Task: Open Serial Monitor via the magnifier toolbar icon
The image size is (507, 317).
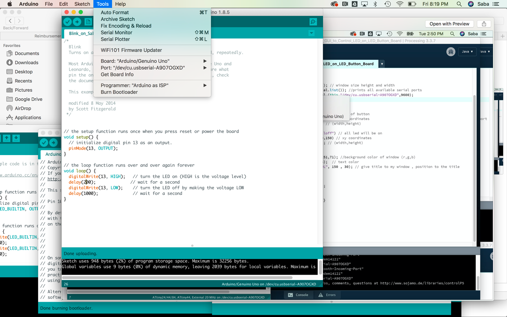Action: tap(313, 22)
